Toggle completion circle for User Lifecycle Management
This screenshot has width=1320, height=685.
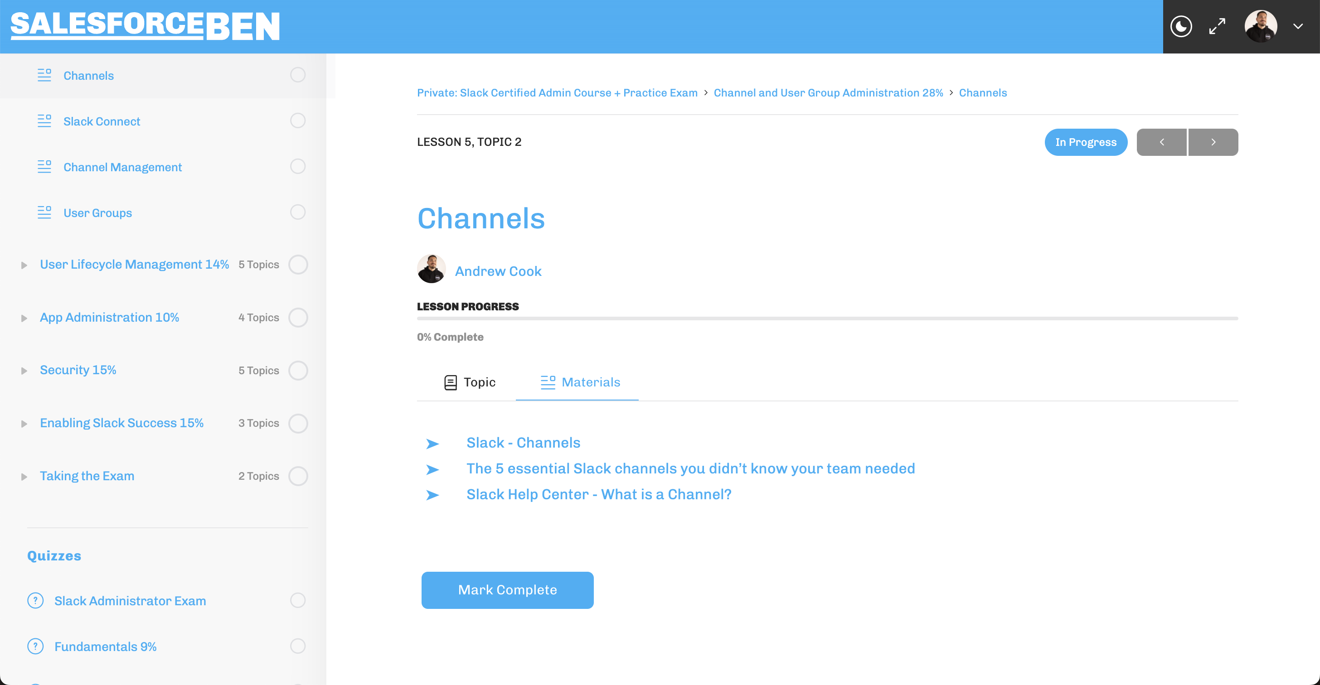pyautogui.click(x=298, y=265)
